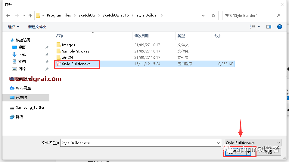The height and width of the screenshot is (162, 289).
Task: Open 桌面 in the sidebar
Action: click(22, 47)
